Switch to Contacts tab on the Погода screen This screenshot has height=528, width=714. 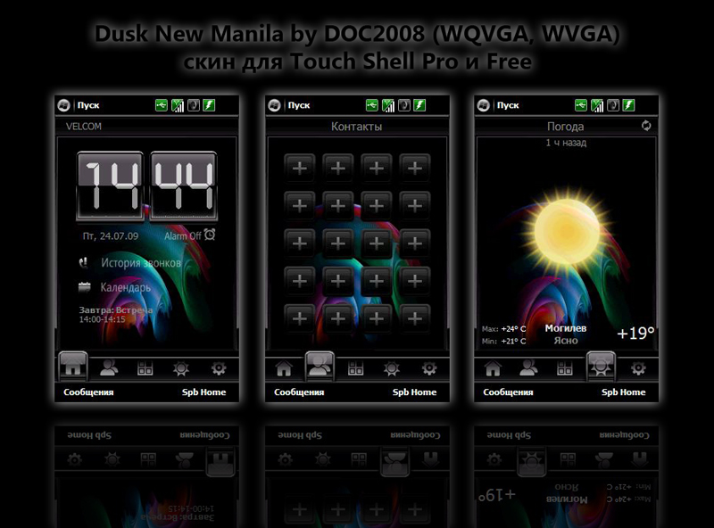pyautogui.click(x=528, y=367)
